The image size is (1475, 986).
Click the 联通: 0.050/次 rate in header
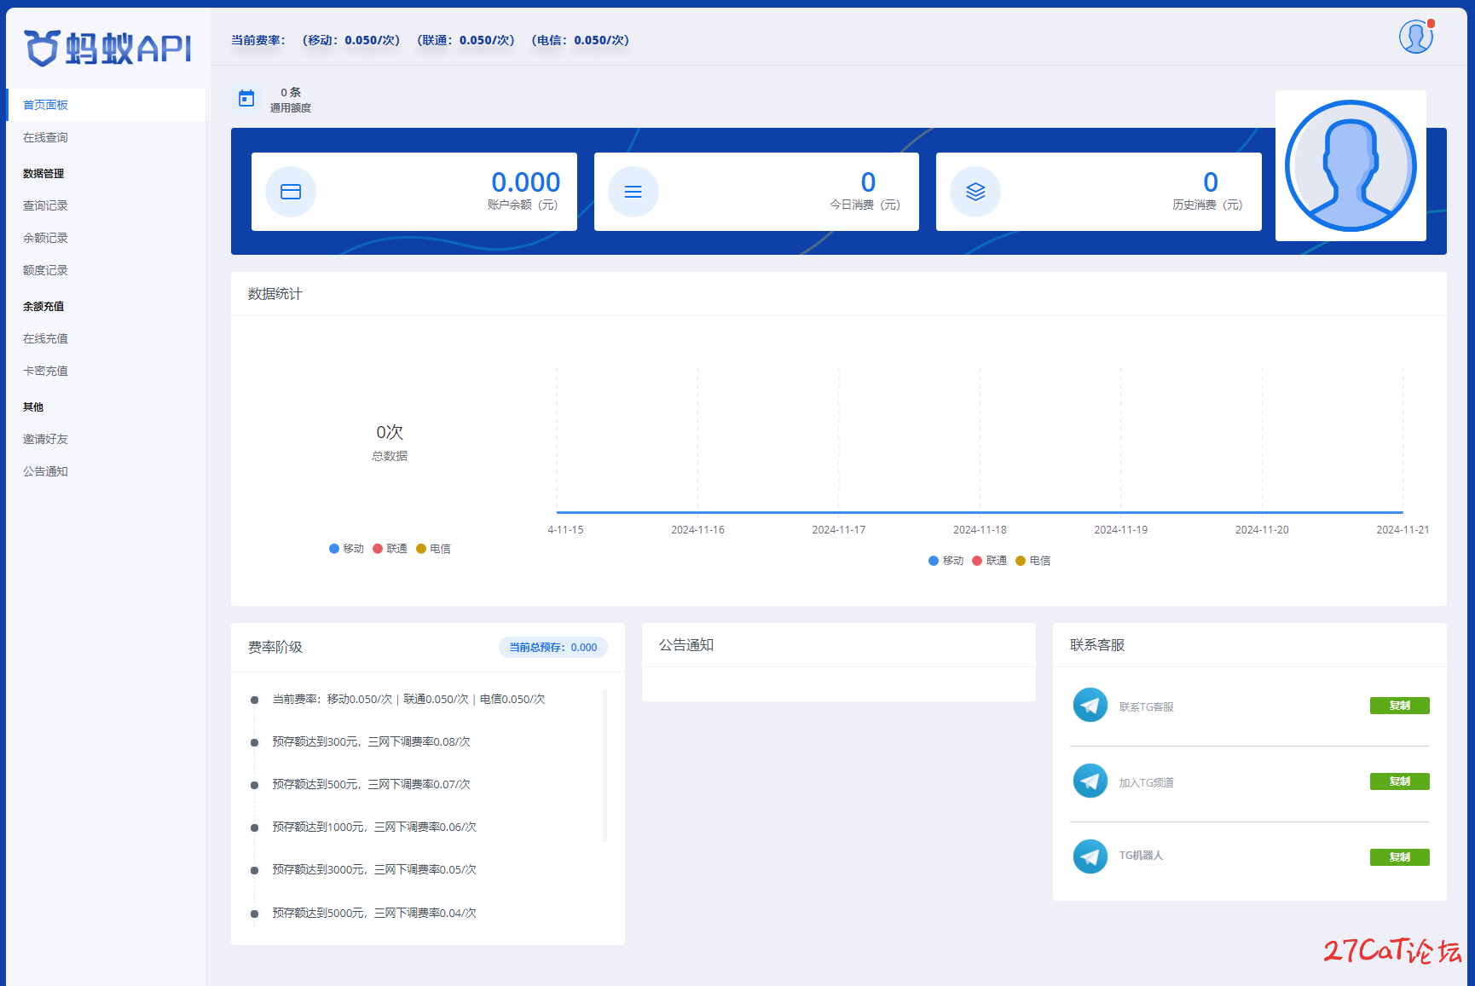point(466,40)
